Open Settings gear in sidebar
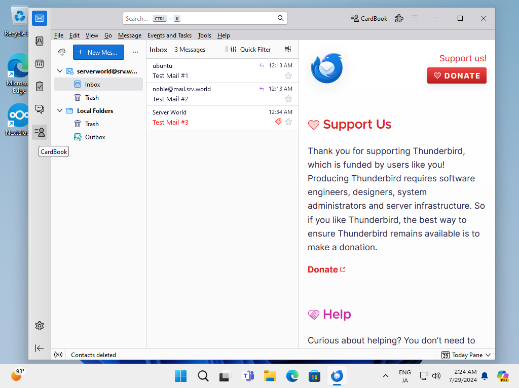519x388 pixels. (40, 326)
